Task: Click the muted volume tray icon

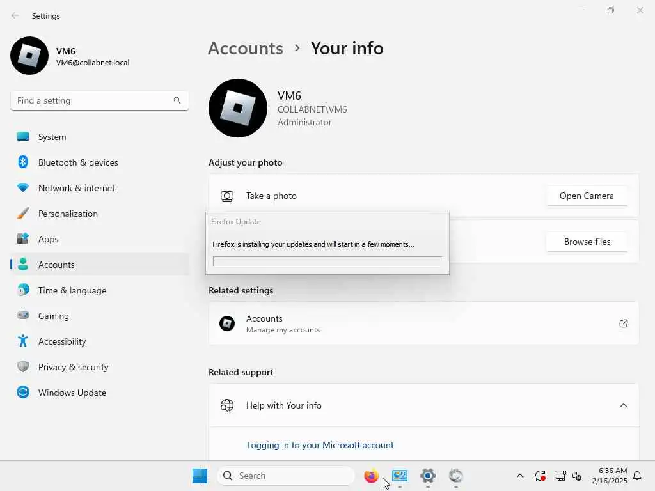Action: [577, 476]
